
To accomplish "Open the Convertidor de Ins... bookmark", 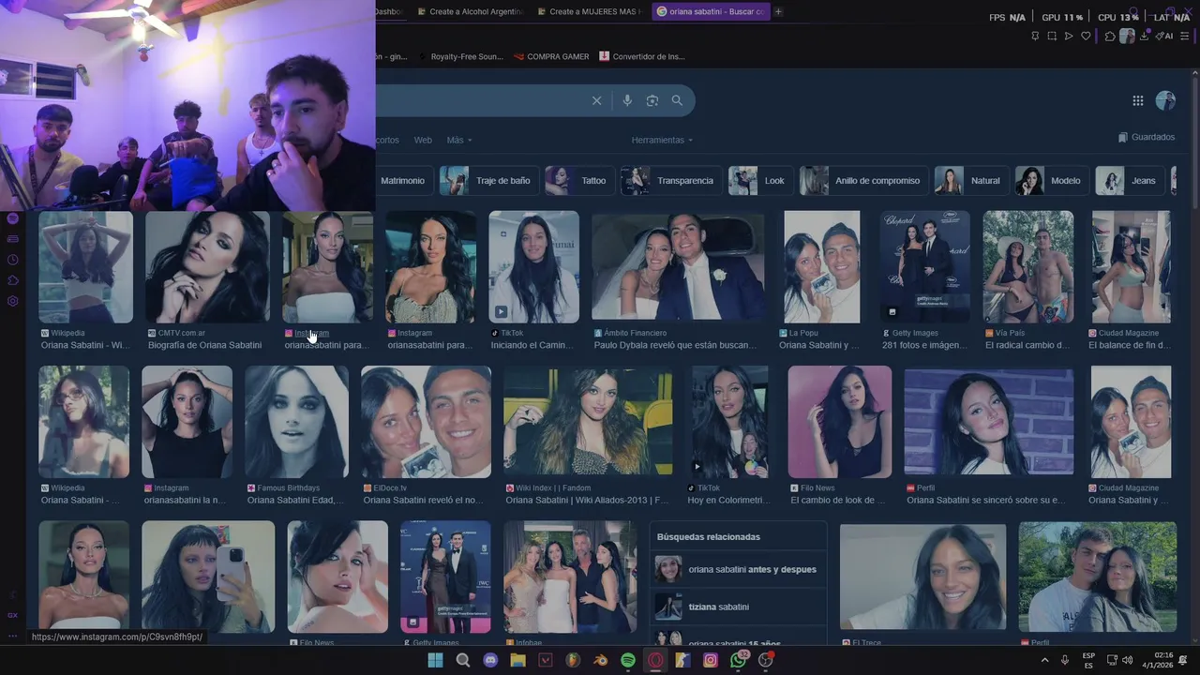I will click(642, 56).
